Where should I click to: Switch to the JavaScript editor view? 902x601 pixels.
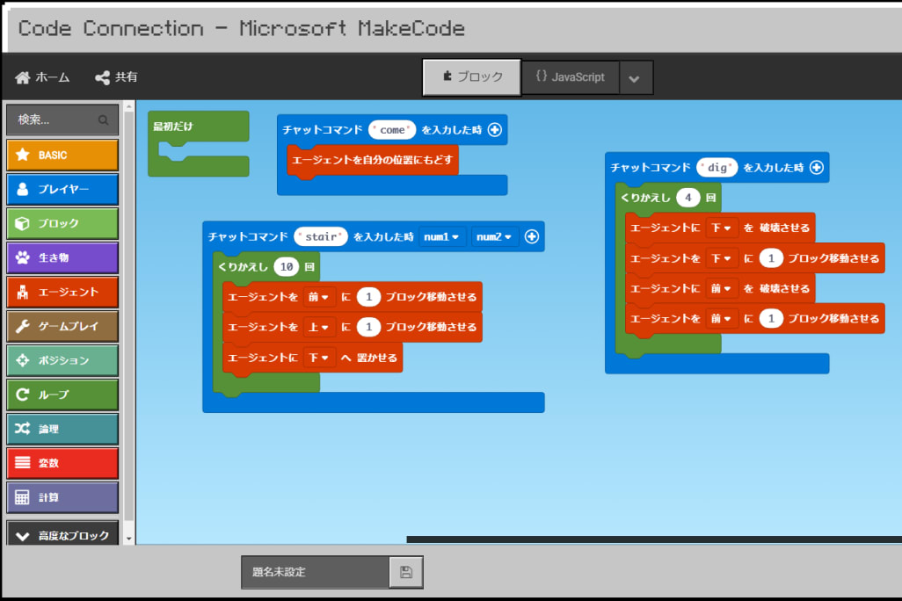(x=570, y=77)
